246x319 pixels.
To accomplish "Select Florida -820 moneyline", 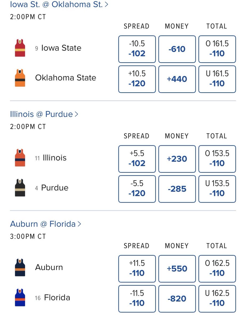I will click(177, 299).
